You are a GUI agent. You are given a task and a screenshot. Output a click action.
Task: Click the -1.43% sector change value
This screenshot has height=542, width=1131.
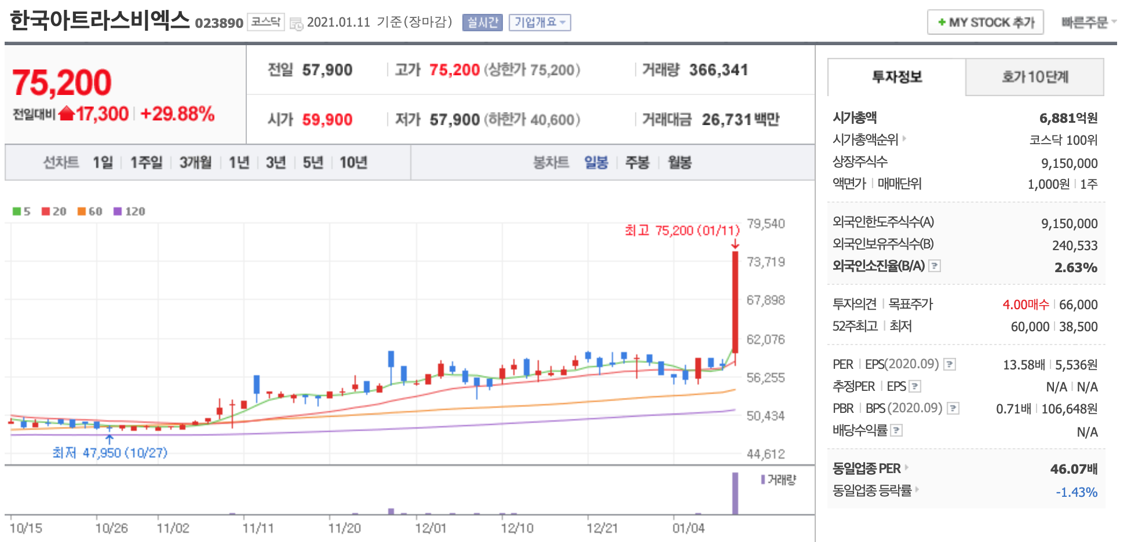(1077, 492)
